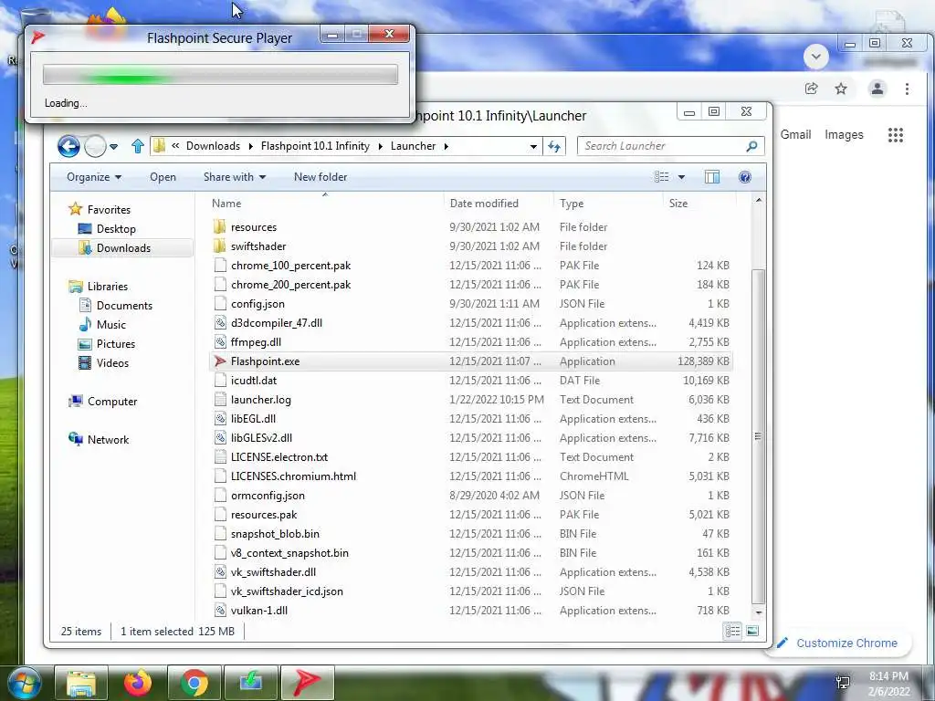Click Chrome bookmark star icon

click(x=841, y=89)
